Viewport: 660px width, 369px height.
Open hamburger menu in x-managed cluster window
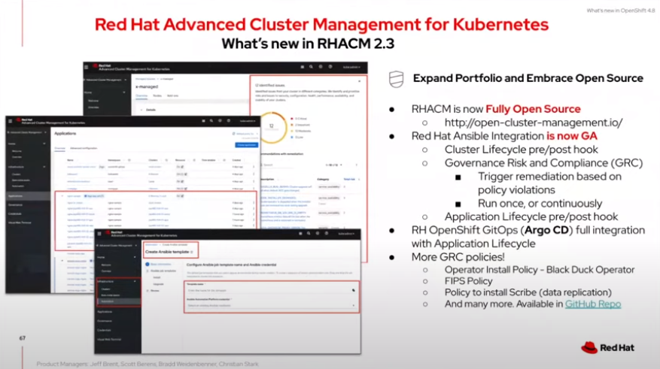[x=87, y=67]
